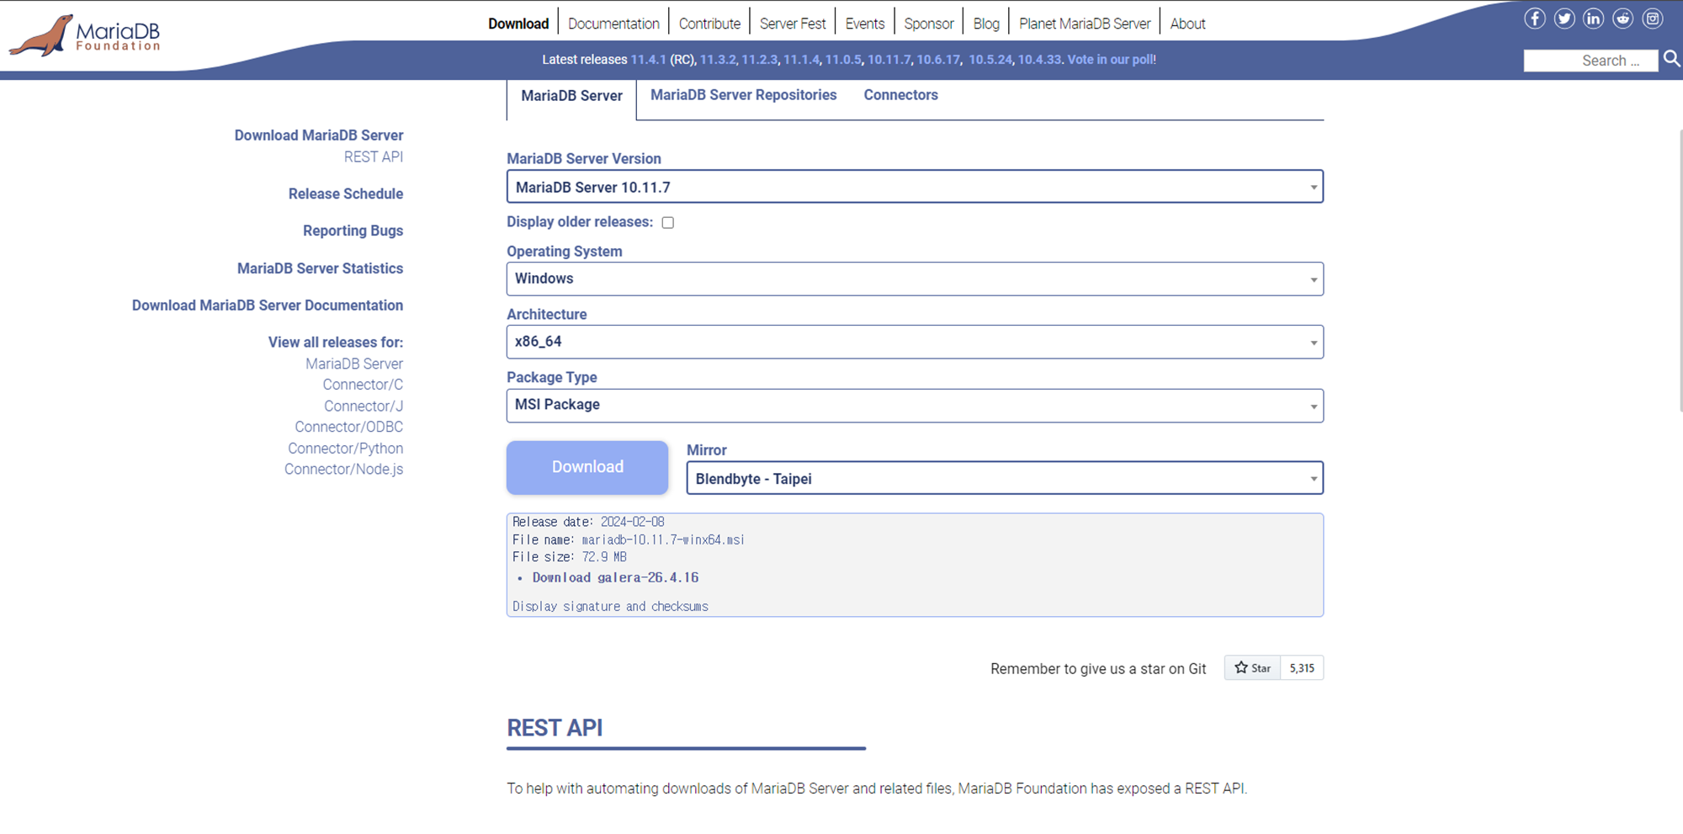Open Download MariaDB Server sidebar link
1683x834 pixels.
point(319,135)
